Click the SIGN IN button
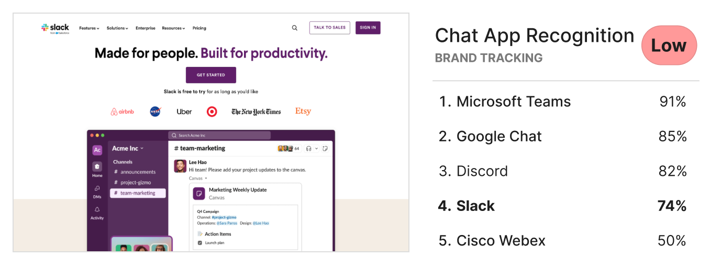710x268 pixels. pyautogui.click(x=368, y=28)
